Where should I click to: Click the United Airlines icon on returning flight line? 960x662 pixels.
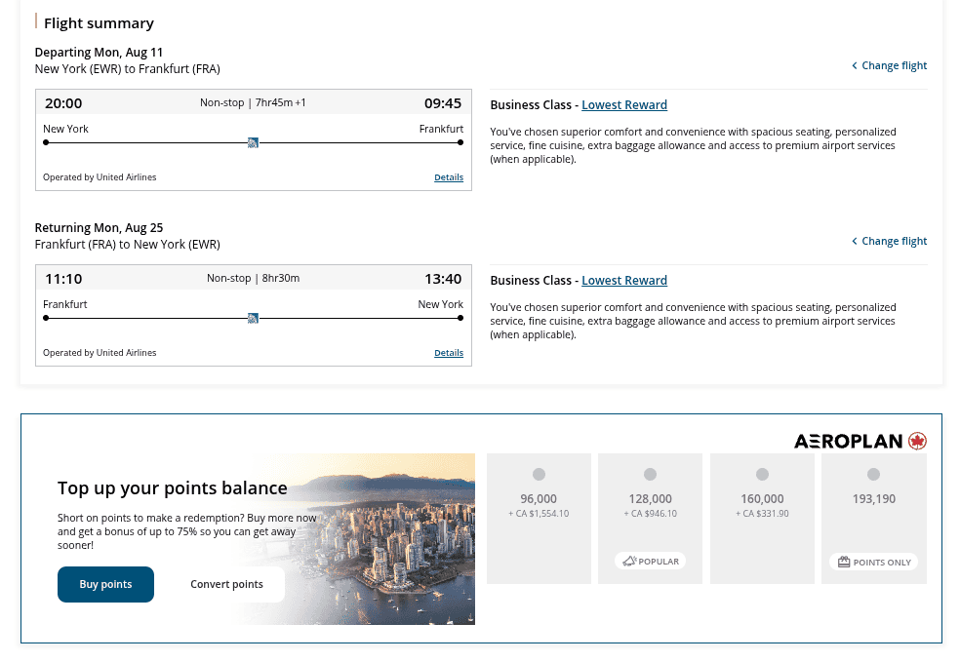pyautogui.click(x=253, y=318)
